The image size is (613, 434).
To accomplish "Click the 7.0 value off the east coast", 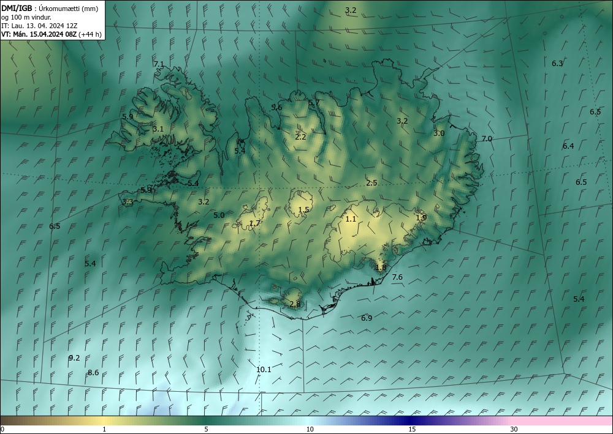I will pos(487,138).
